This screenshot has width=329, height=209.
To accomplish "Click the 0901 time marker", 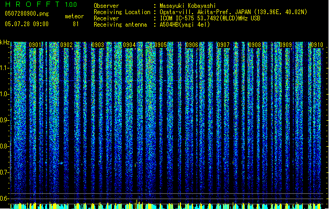I will click(x=35, y=45).
